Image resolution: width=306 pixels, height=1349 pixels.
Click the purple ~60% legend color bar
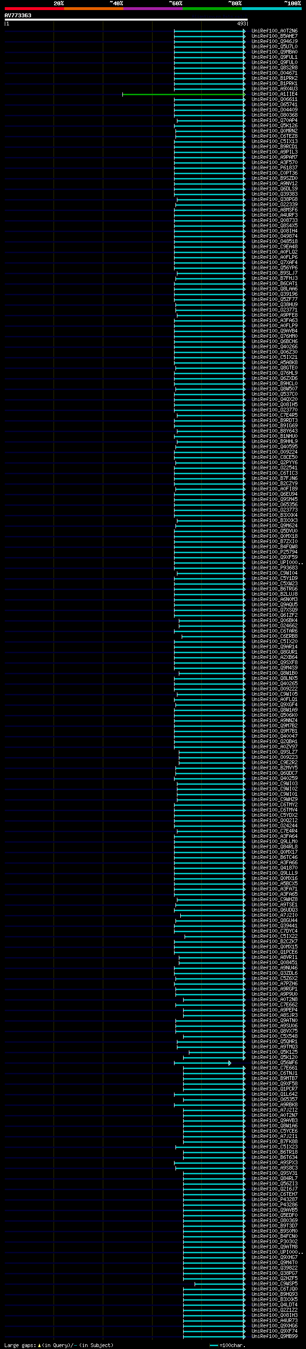[153, 9]
